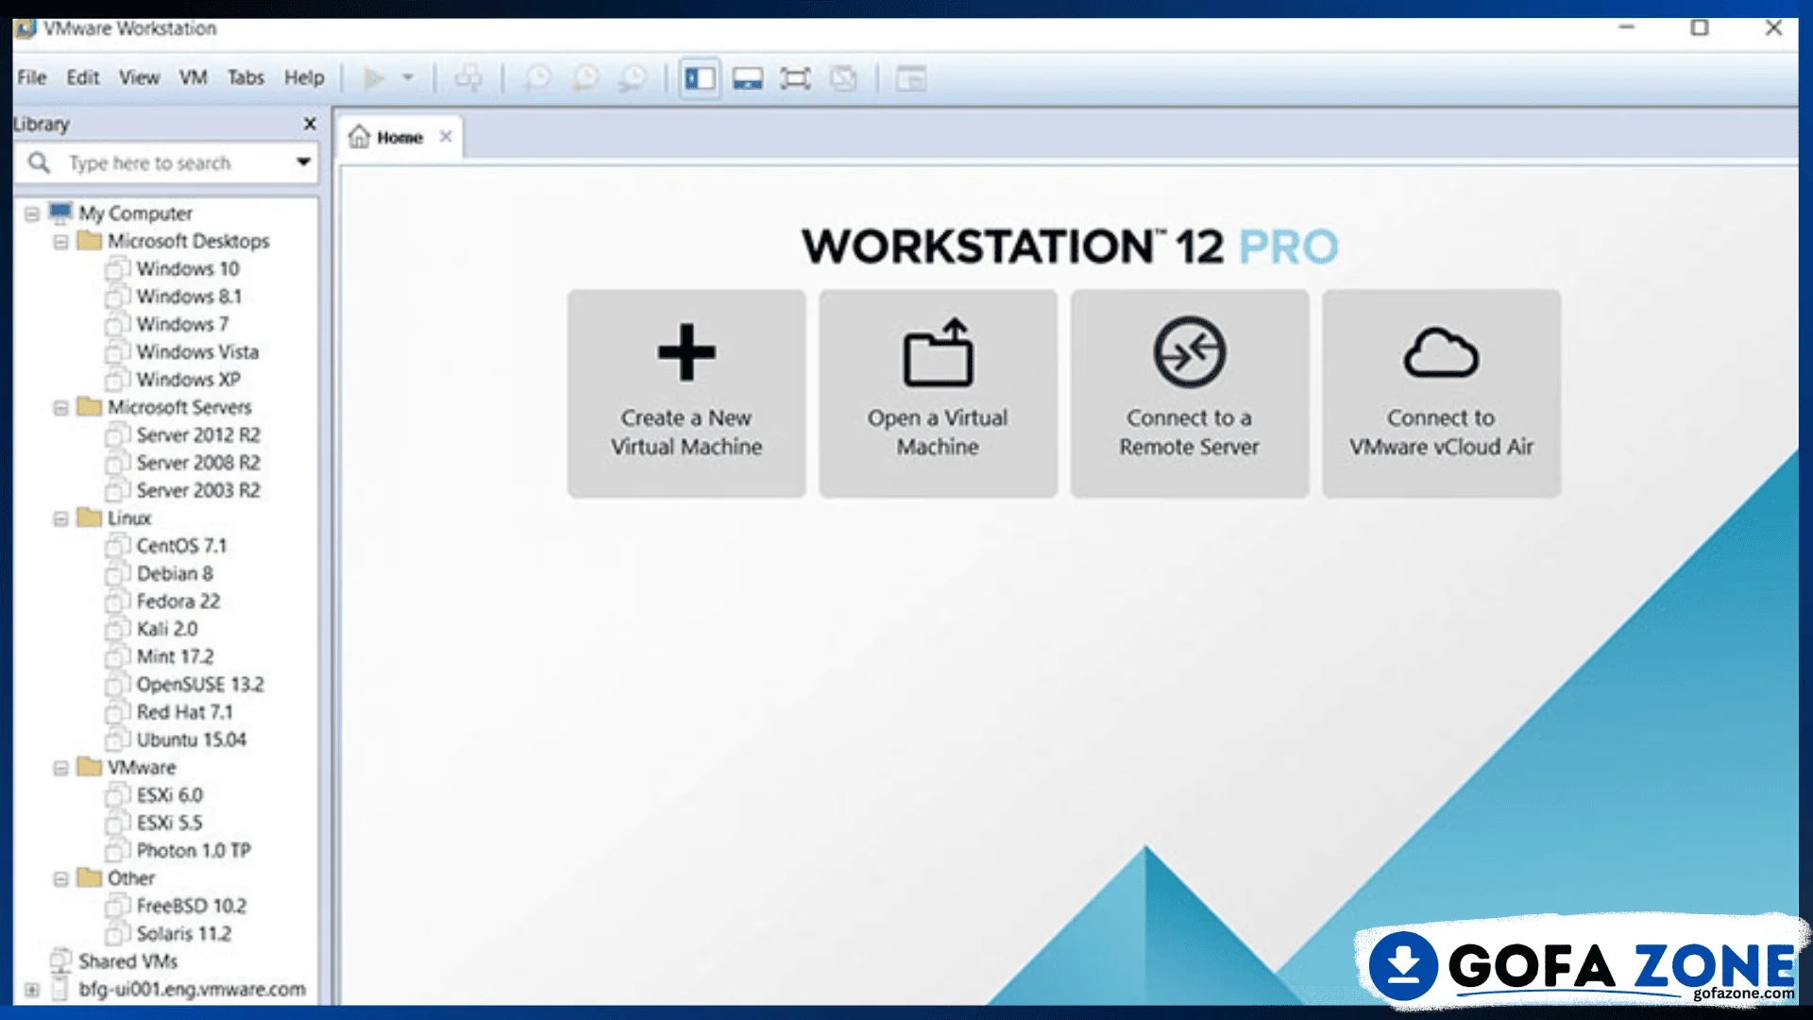Screen dimensions: 1813x1020
Task: Click the Revert to Snapshot toolbar icon
Action: [585, 78]
